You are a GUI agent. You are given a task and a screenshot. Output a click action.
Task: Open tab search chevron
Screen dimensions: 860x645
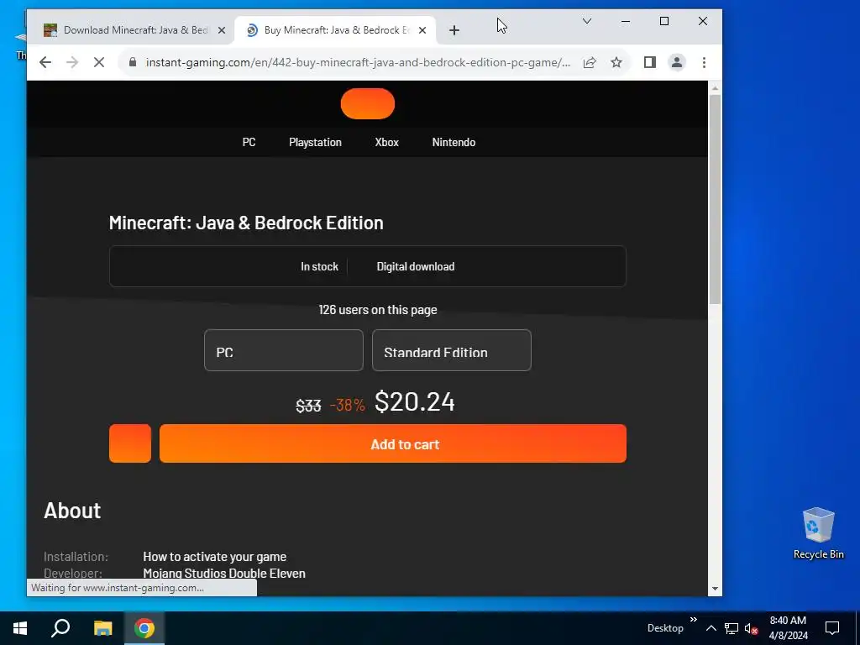pyautogui.click(x=587, y=21)
